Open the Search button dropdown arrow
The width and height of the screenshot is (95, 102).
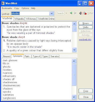(66, 13)
